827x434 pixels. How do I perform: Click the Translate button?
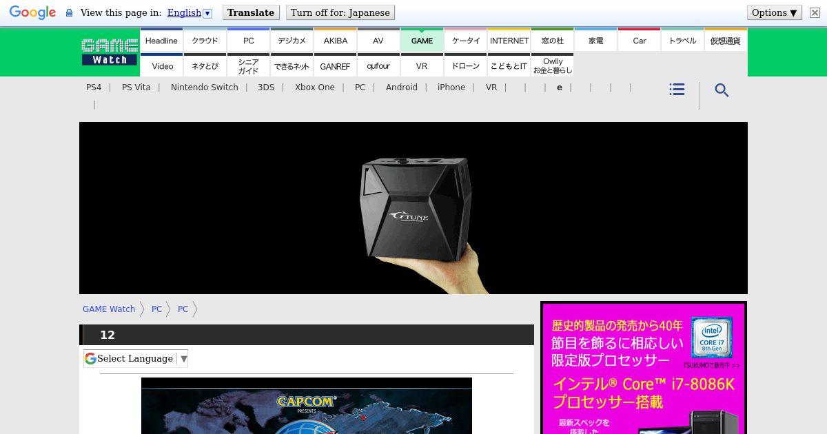pos(251,12)
